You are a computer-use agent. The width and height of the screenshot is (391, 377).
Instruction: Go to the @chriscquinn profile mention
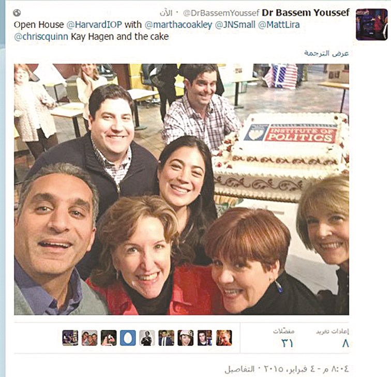point(38,37)
